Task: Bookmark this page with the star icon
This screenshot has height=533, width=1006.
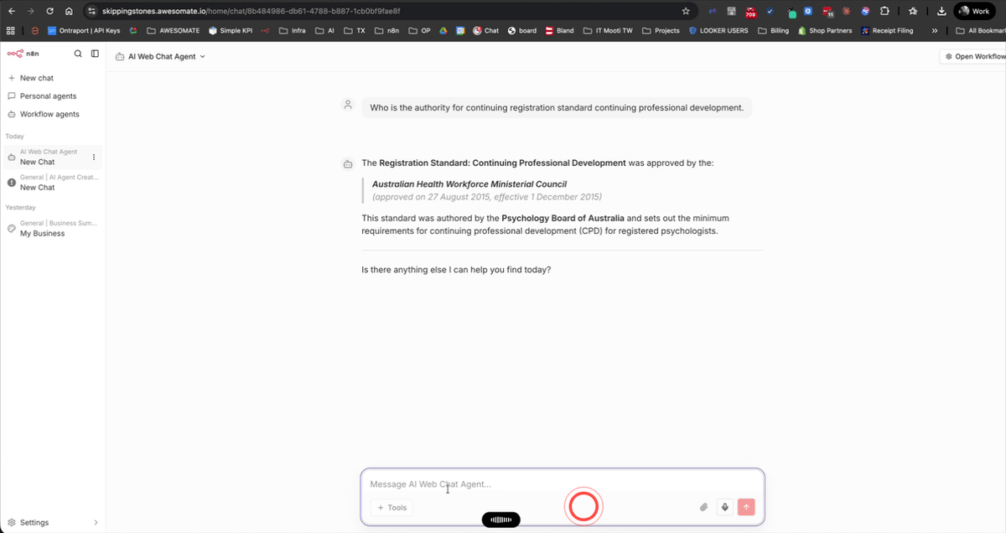Action: coord(685,11)
